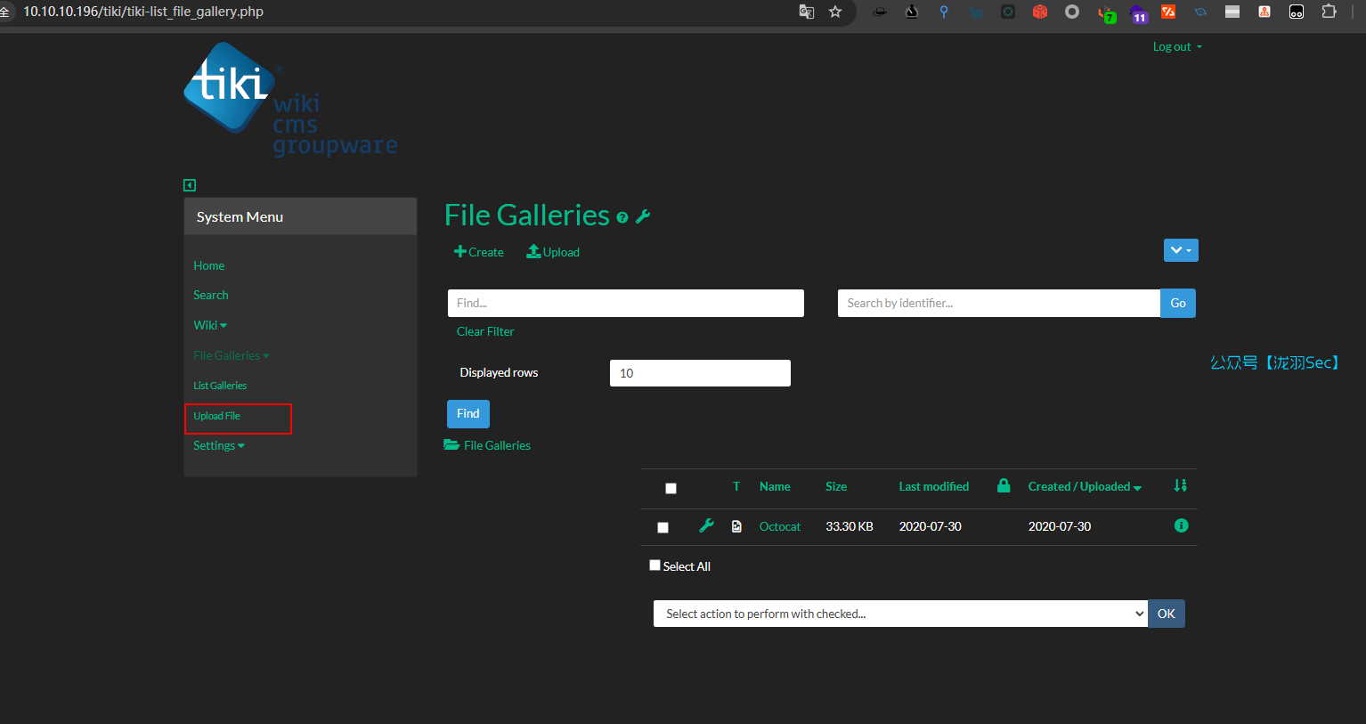Click the green info icon in Octocat row
The height and width of the screenshot is (724, 1366).
coord(1181,525)
